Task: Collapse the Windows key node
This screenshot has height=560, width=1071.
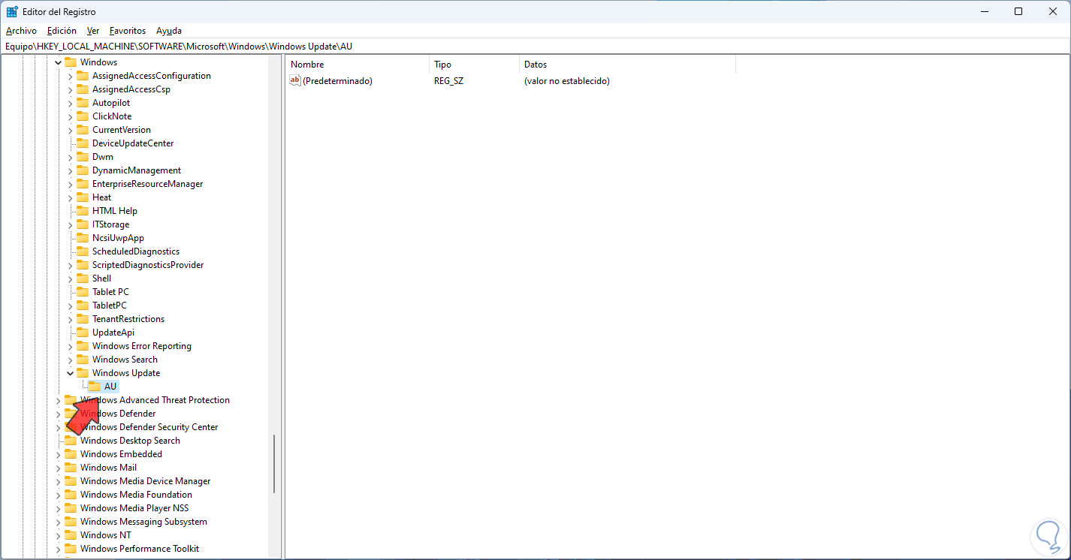Action: click(x=59, y=62)
